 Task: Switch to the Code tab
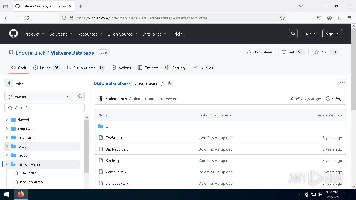[x=19, y=67]
